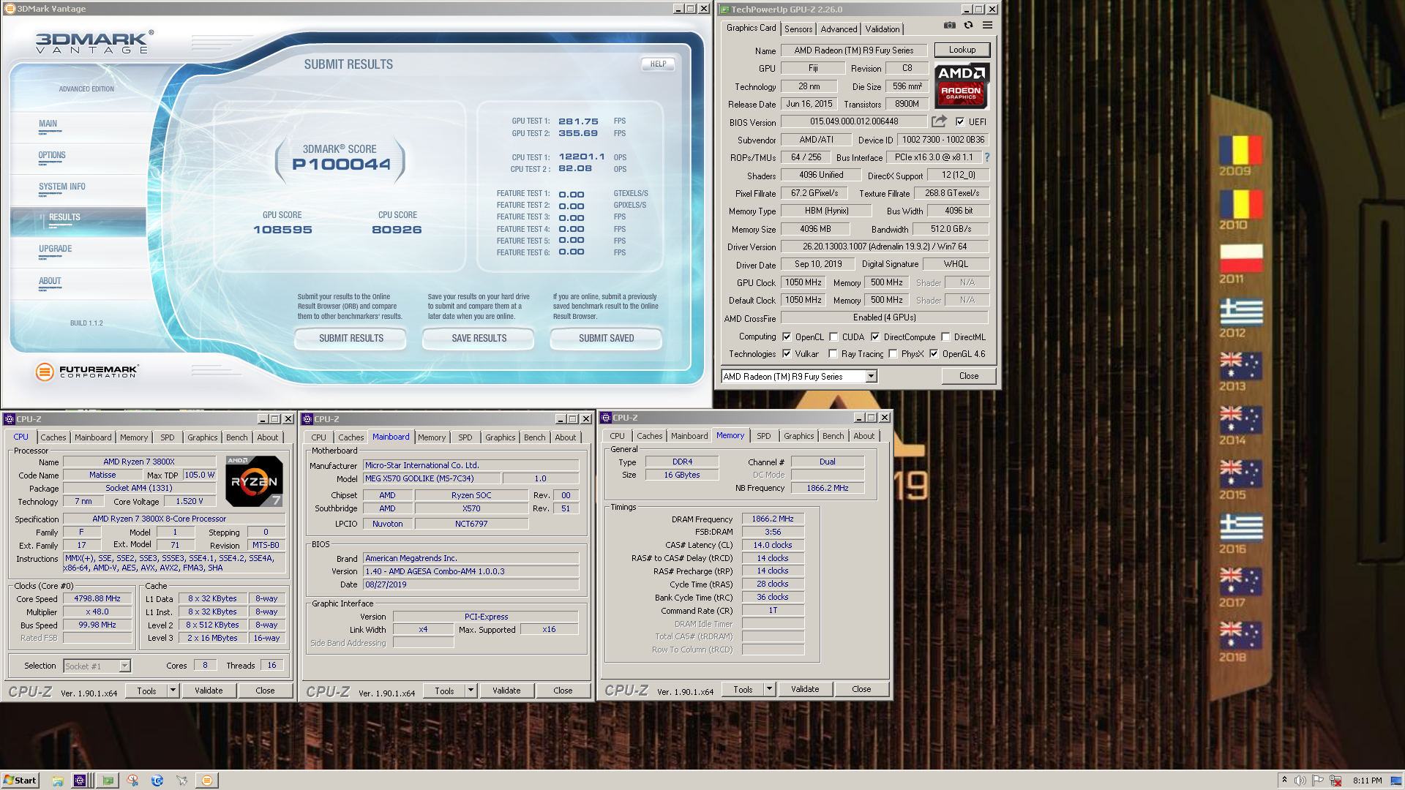This screenshot has height=790, width=1405.
Task: Refresh GPU-Z data with the refresh icon
Action: tap(968, 26)
